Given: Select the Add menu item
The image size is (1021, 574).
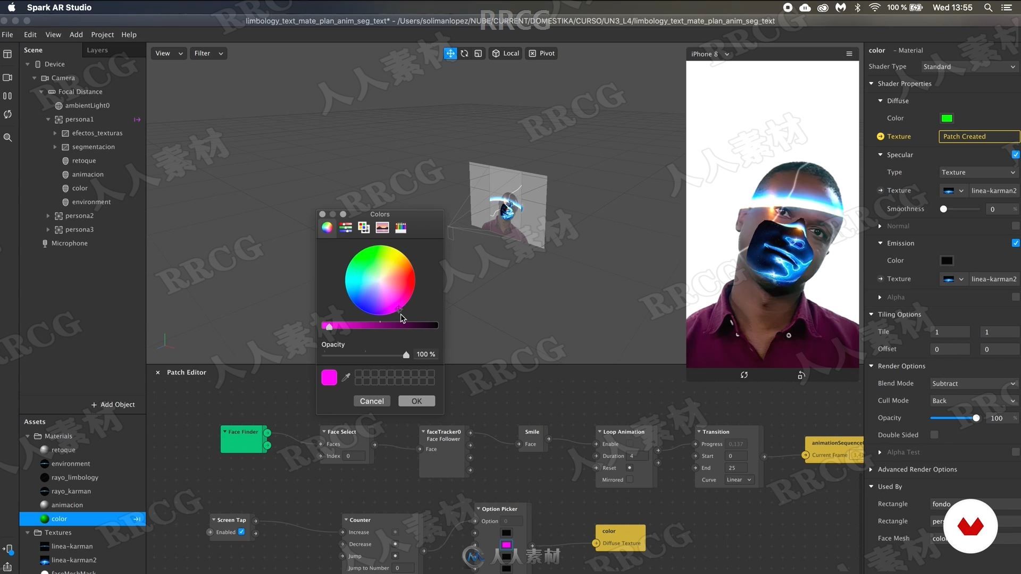Looking at the screenshot, I should tap(75, 33).
